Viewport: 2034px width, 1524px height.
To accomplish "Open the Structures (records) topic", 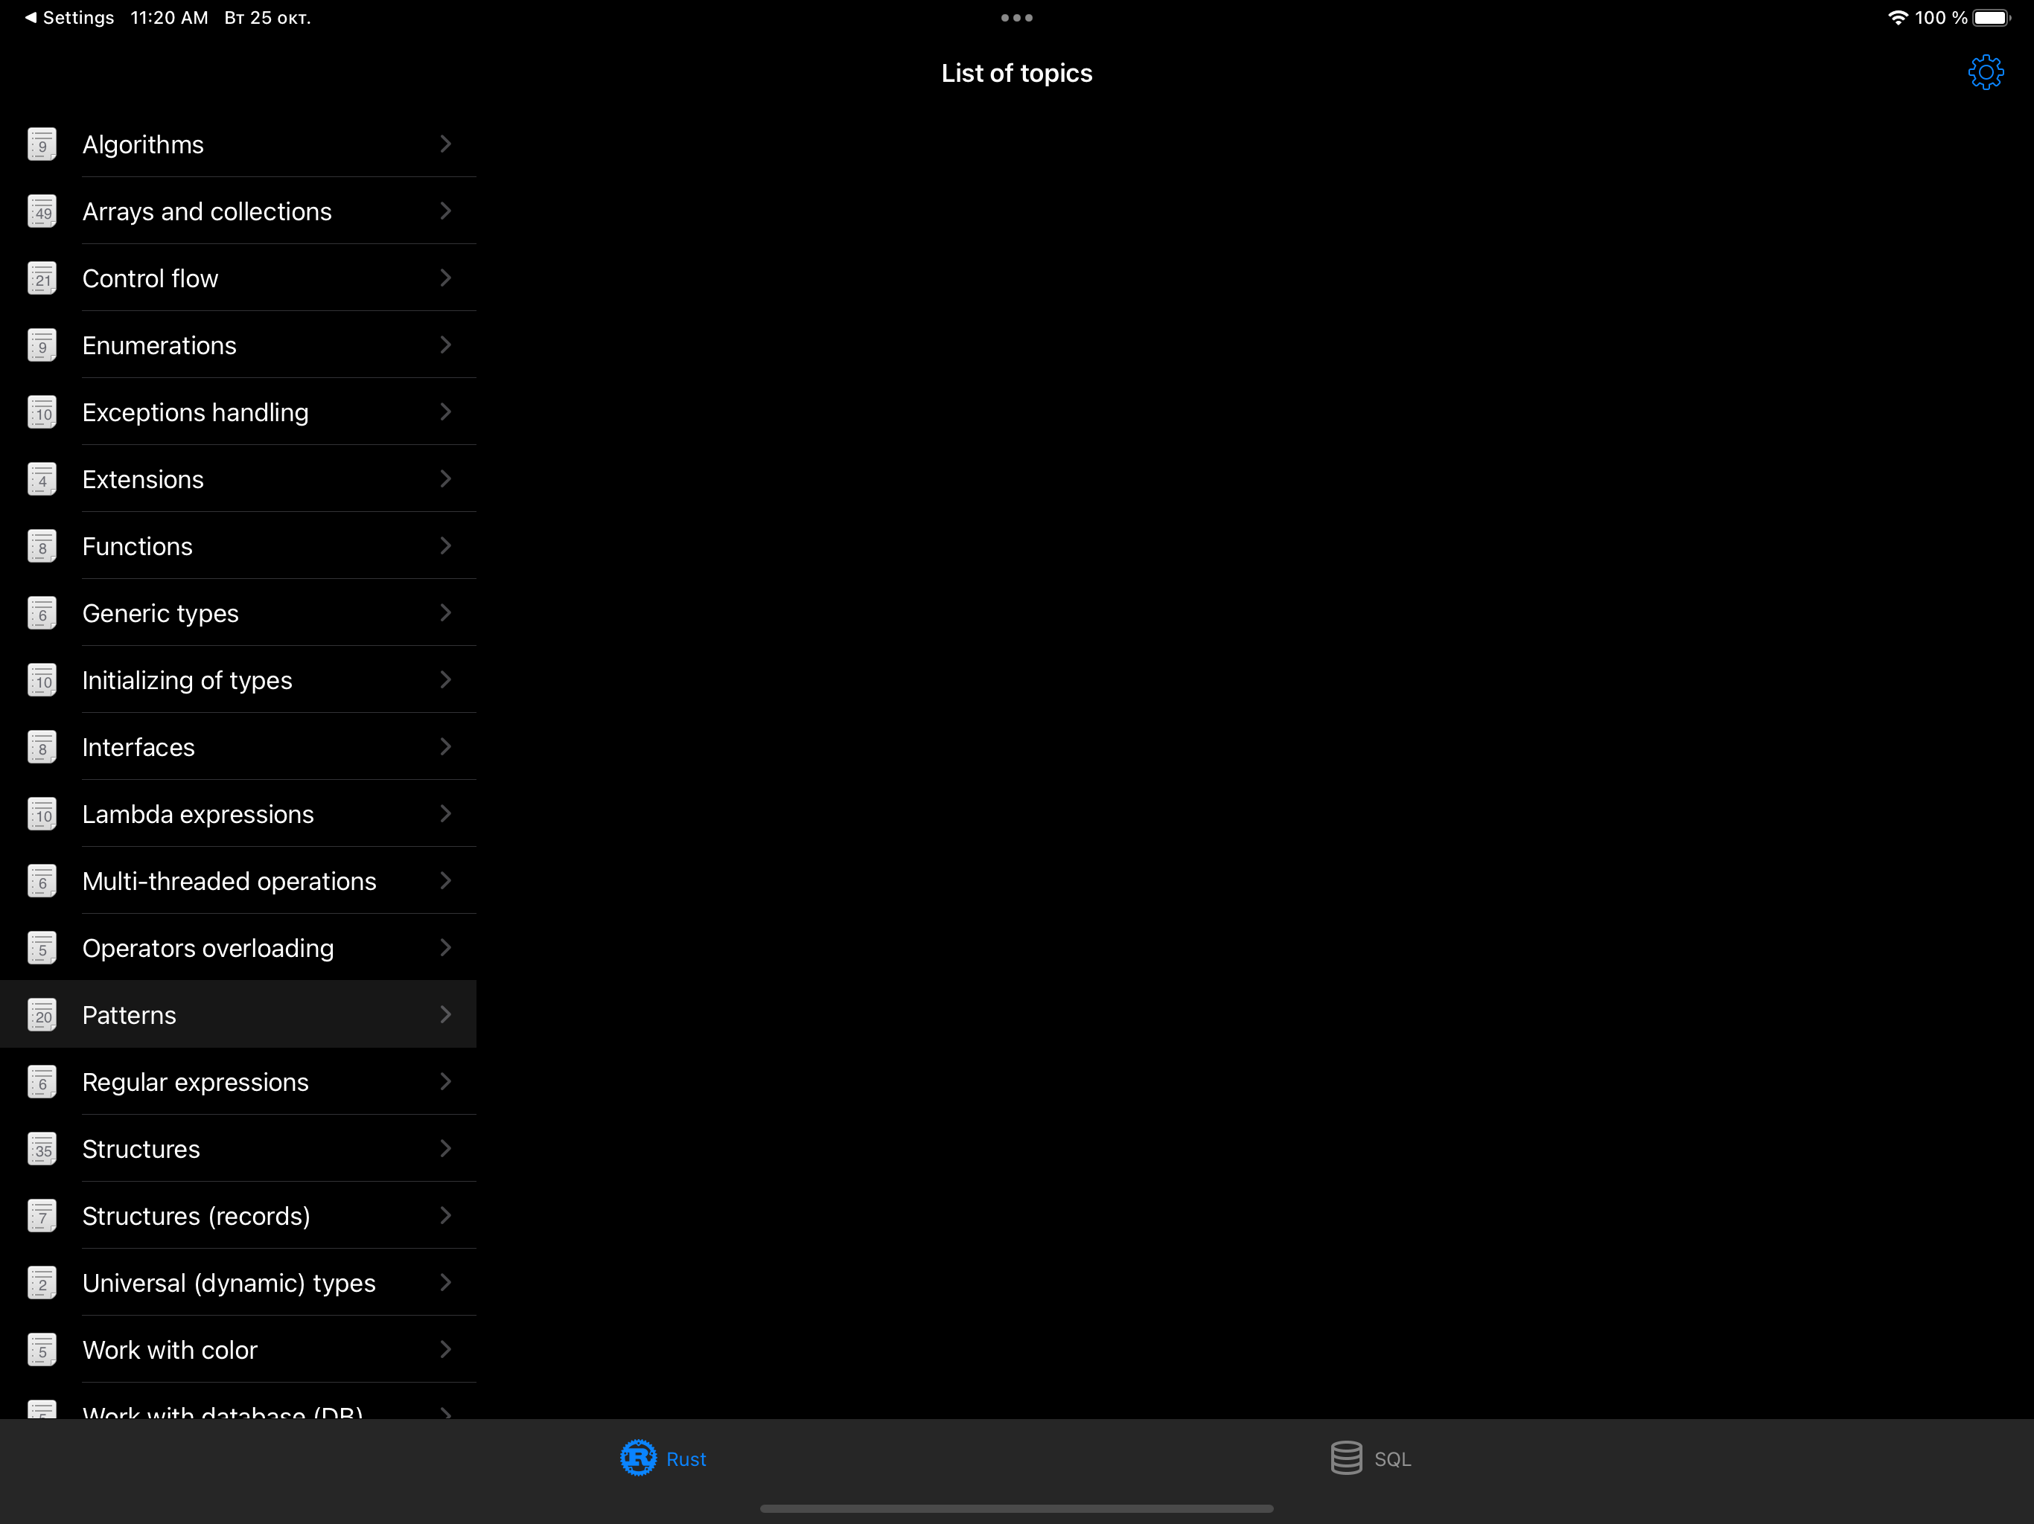I will tap(238, 1216).
